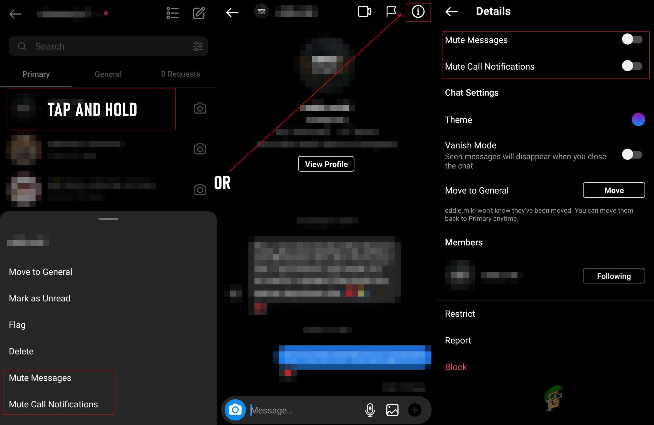This screenshot has height=425, width=654.
Task: Click Move to General button in Details
Action: click(x=614, y=191)
